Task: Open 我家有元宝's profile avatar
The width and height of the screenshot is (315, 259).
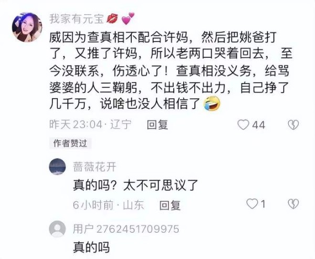Action: (x=27, y=27)
